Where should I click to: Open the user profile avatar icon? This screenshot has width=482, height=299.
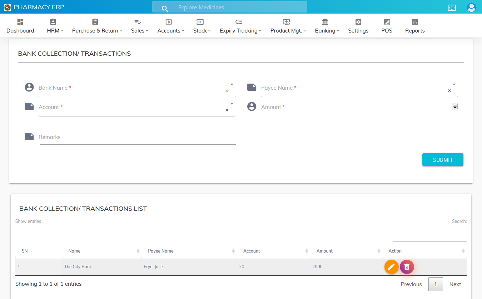pyautogui.click(x=471, y=8)
